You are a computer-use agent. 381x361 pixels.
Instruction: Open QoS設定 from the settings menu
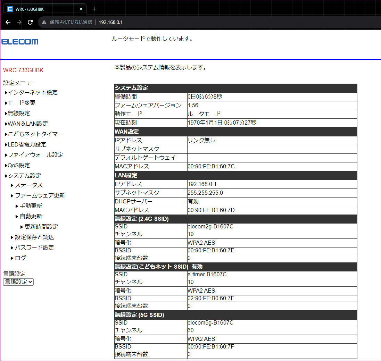point(18,165)
